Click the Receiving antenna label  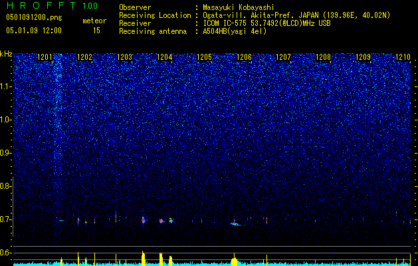[153, 31]
